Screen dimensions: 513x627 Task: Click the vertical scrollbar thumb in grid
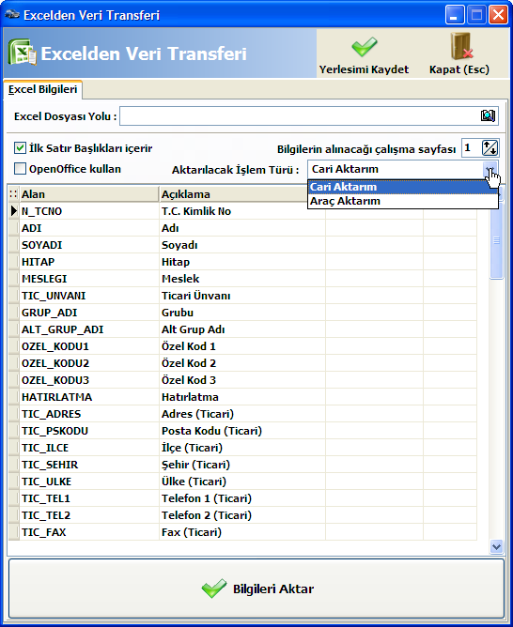tap(496, 240)
